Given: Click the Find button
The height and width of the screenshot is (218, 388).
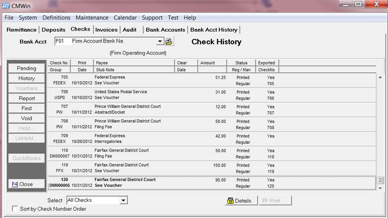Looking at the screenshot, I should [x=26, y=108].
